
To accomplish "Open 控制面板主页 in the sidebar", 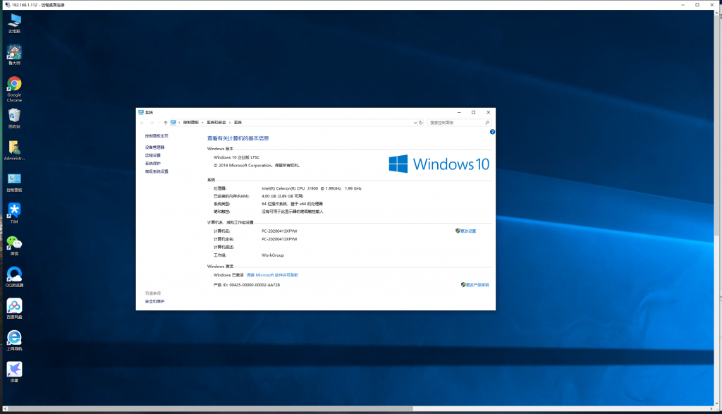I will [x=157, y=136].
